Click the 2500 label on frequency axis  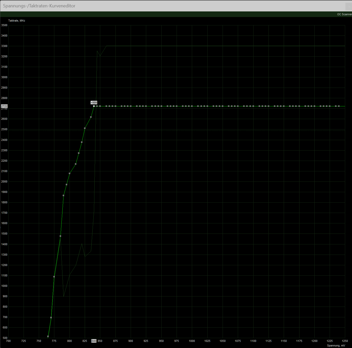pyautogui.click(x=4, y=129)
